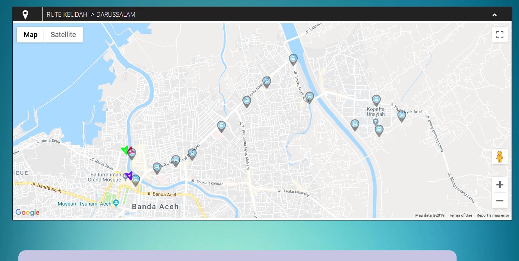Click the Google logo on map

tap(27, 212)
